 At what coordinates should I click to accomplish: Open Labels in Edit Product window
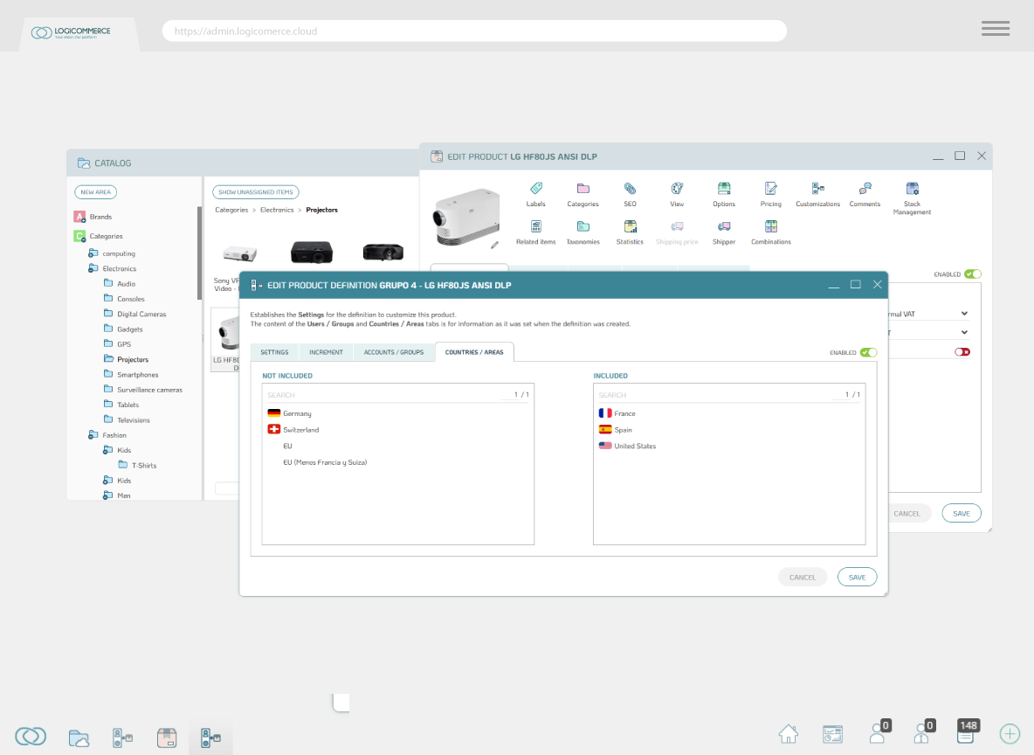pos(536,194)
